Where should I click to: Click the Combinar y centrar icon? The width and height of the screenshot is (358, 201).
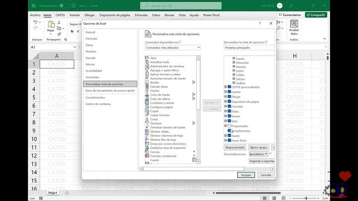[147, 103]
